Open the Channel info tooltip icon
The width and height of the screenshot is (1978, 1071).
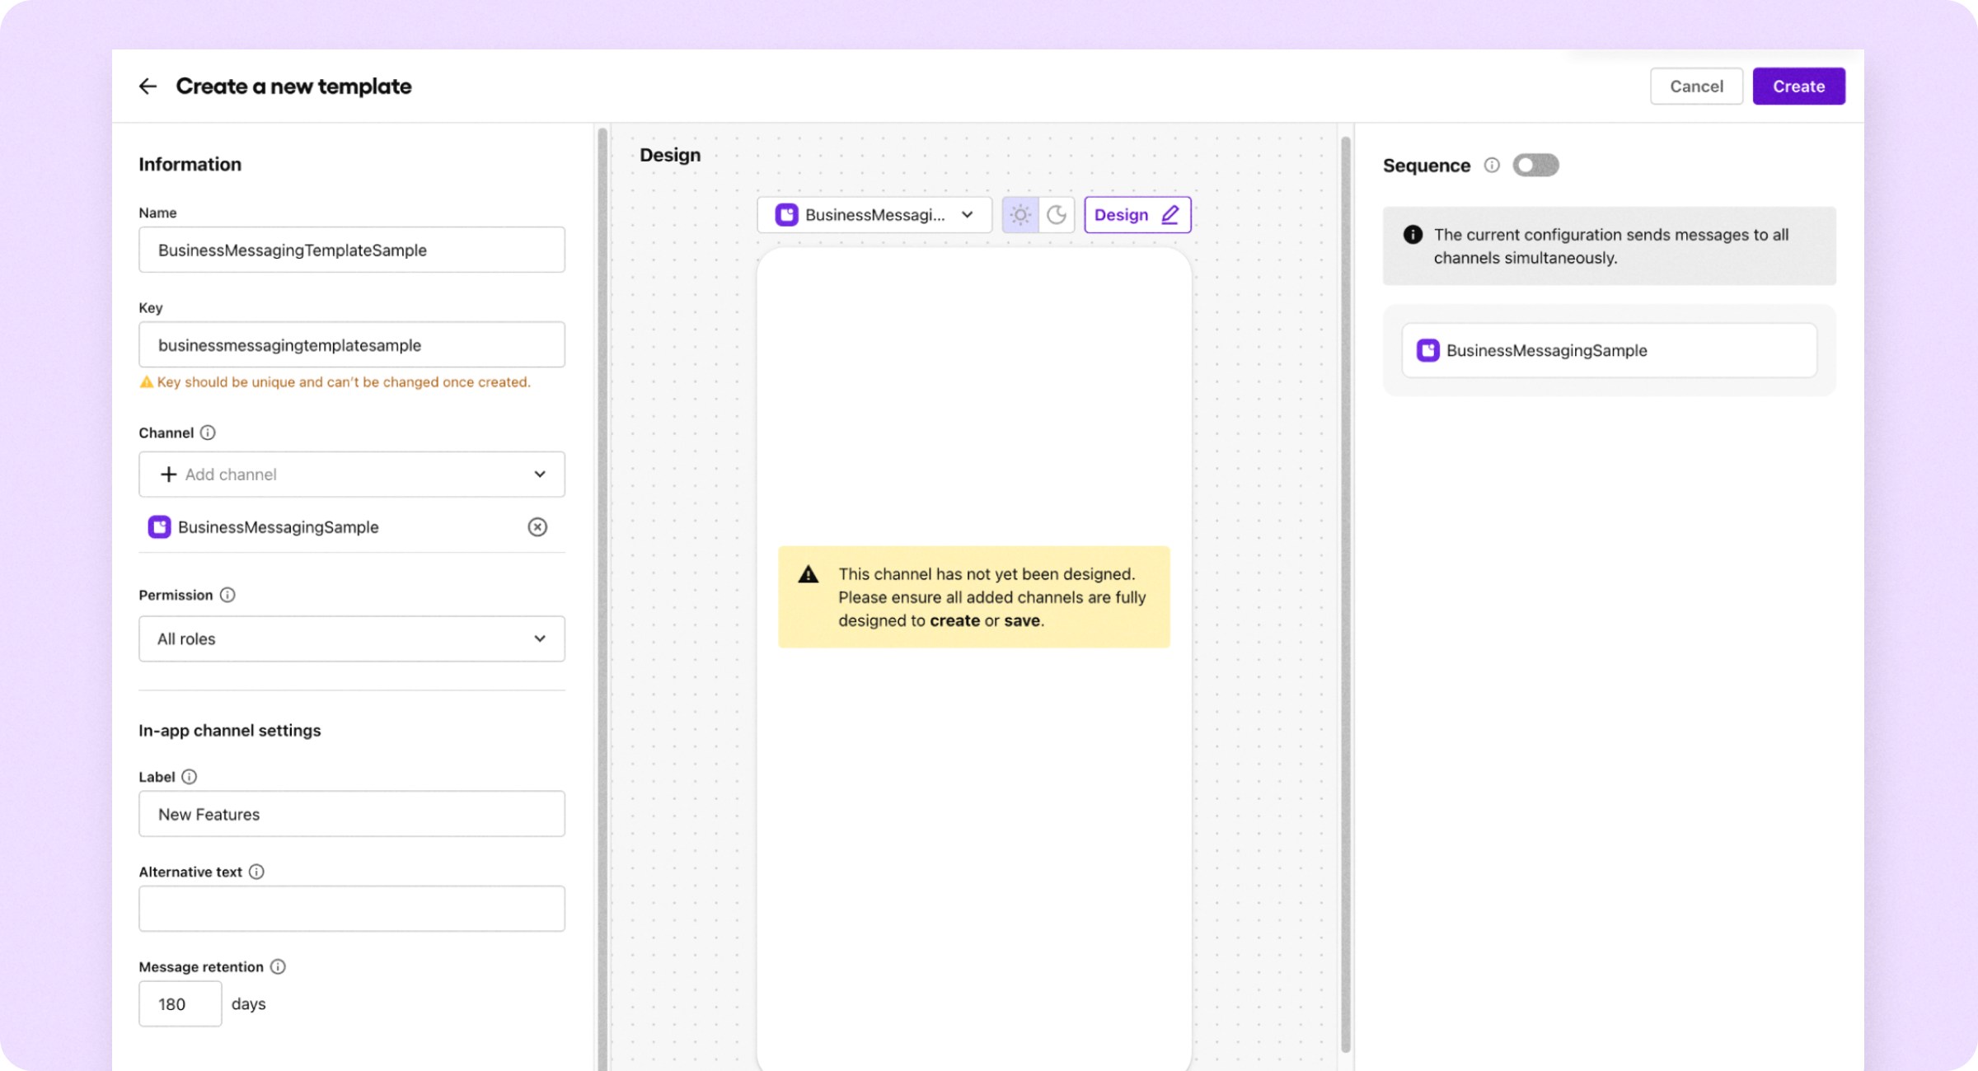208,433
